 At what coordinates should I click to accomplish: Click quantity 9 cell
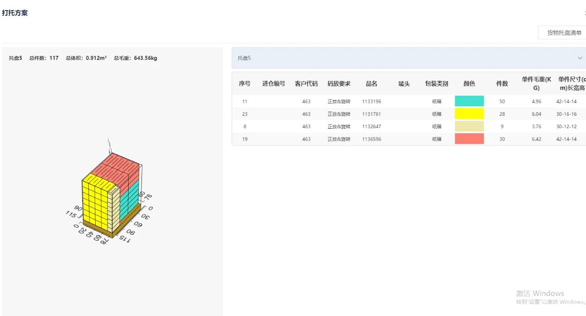[502, 126]
